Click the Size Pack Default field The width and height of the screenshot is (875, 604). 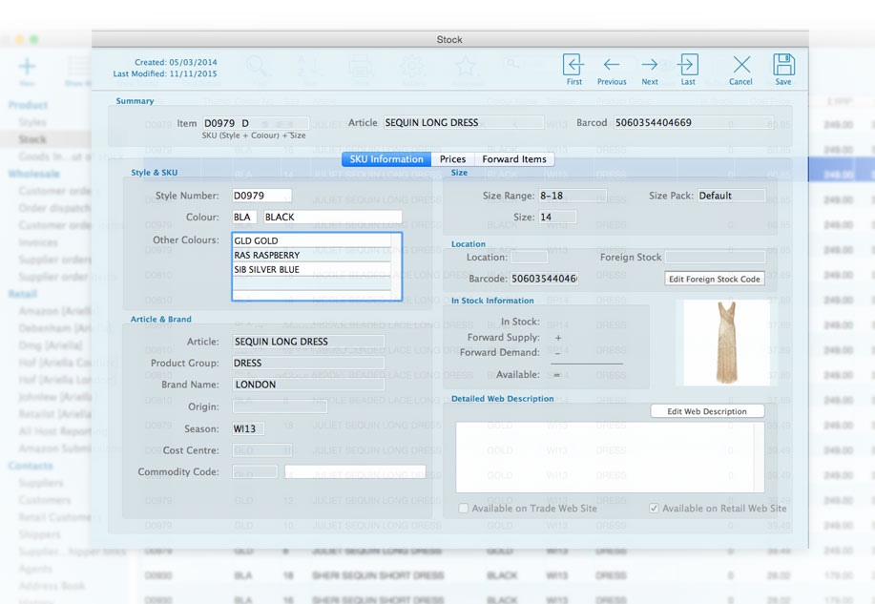pyautogui.click(x=732, y=196)
